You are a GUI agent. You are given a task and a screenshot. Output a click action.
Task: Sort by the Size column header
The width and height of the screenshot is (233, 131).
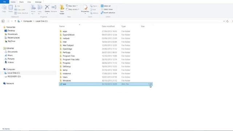(x=143, y=26)
